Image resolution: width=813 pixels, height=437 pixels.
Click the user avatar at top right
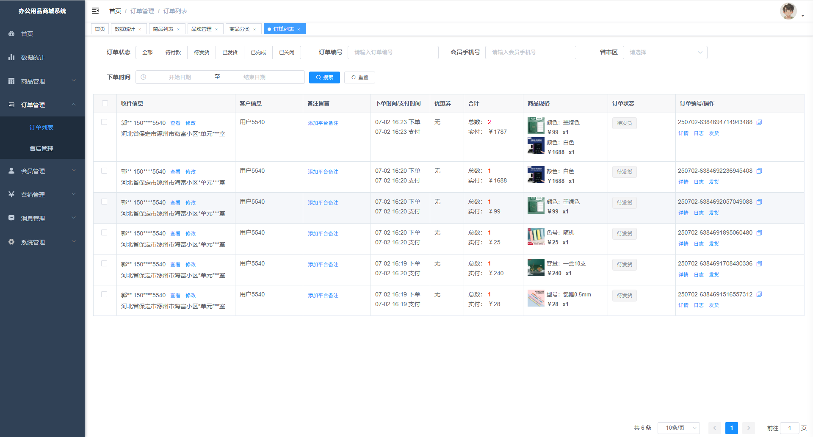[x=788, y=11]
